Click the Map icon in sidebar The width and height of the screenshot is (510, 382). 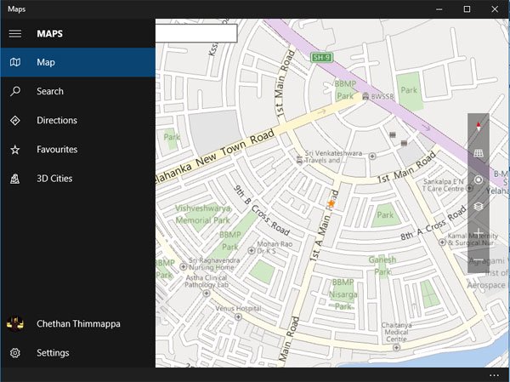14,62
